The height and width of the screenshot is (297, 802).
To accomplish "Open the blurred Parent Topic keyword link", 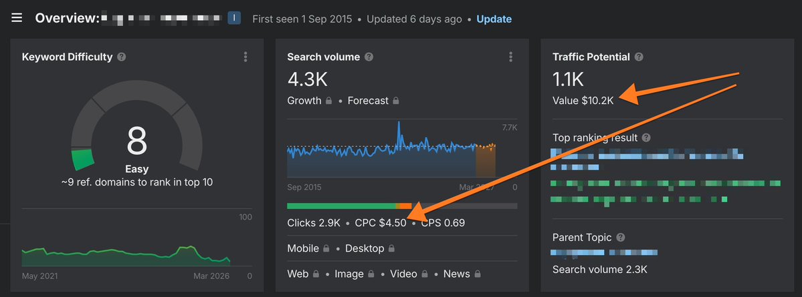I will click(x=603, y=252).
